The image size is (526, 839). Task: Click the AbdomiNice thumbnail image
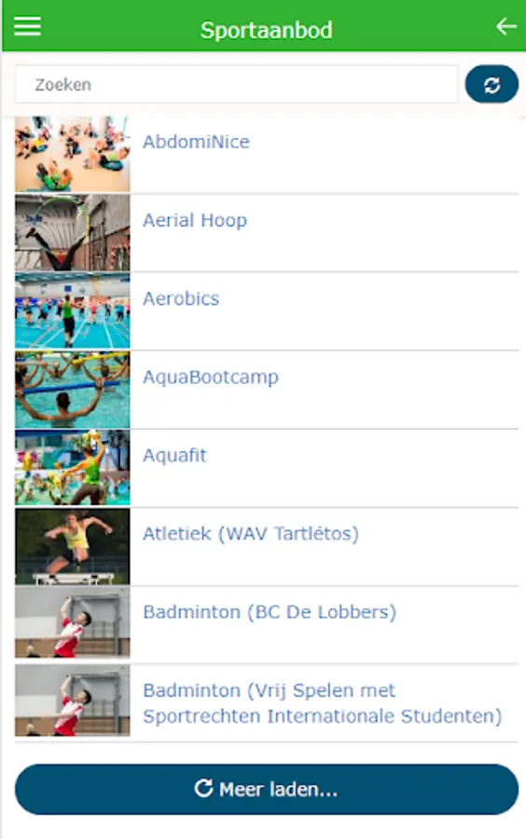click(72, 154)
